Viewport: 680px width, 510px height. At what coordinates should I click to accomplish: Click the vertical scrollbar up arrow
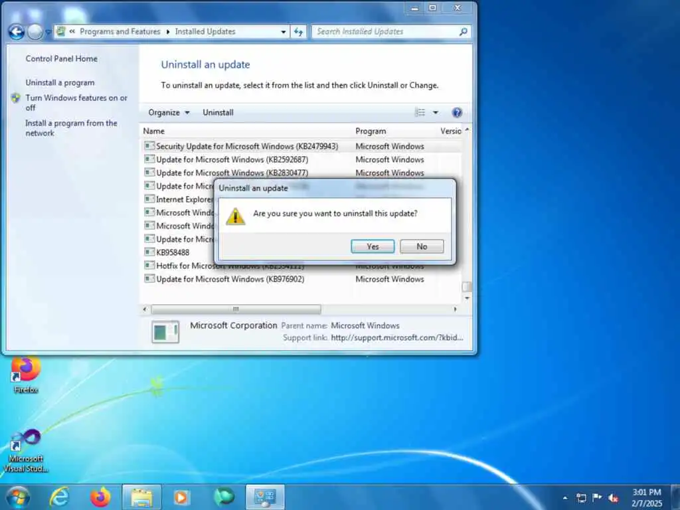tap(467, 129)
